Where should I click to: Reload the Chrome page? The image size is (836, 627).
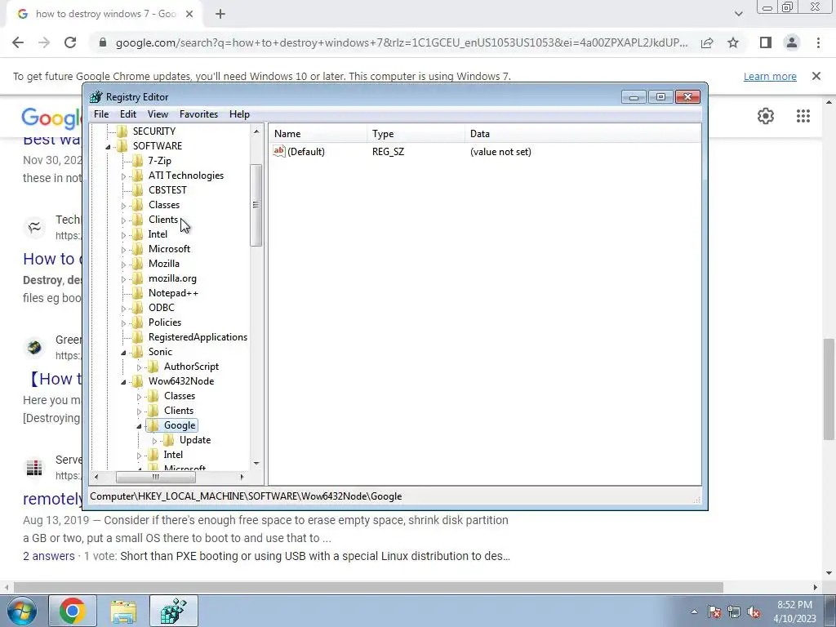[70, 42]
